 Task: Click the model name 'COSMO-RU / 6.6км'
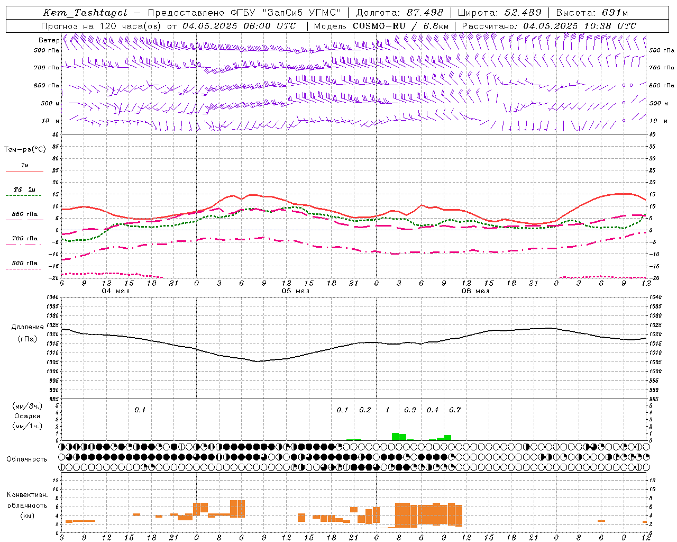401,26
